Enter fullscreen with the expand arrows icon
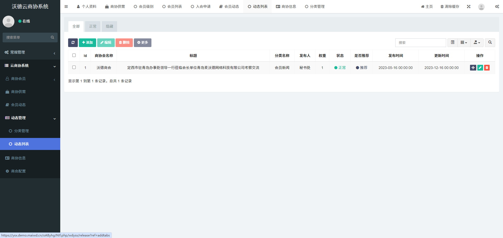 coord(469,7)
